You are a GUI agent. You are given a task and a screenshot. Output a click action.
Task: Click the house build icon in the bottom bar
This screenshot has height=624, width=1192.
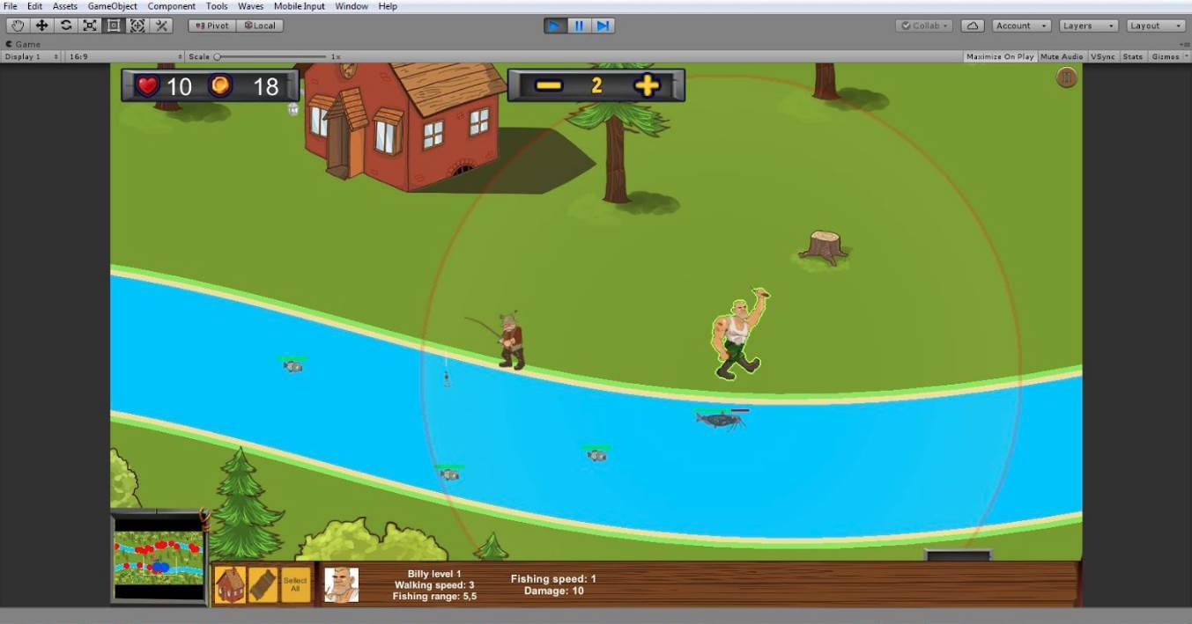point(230,584)
